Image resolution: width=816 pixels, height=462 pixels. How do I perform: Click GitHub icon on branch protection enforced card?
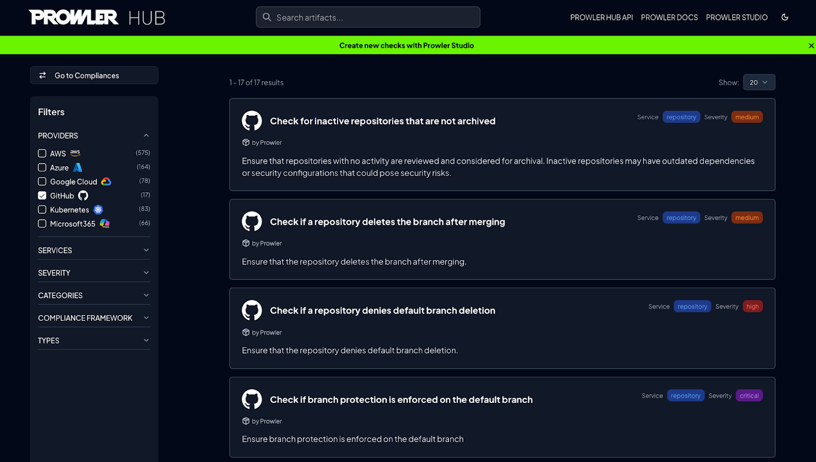coord(252,399)
